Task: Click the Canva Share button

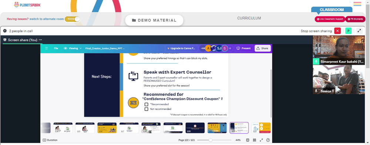Action: coord(262,48)
